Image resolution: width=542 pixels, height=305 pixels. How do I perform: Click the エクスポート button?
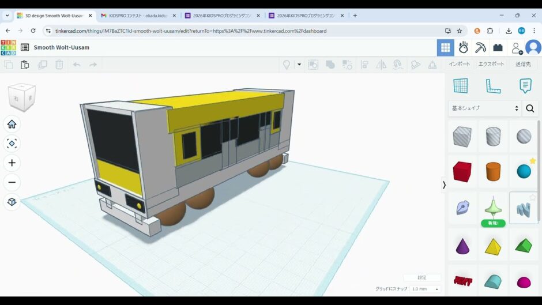pos(491,64)
